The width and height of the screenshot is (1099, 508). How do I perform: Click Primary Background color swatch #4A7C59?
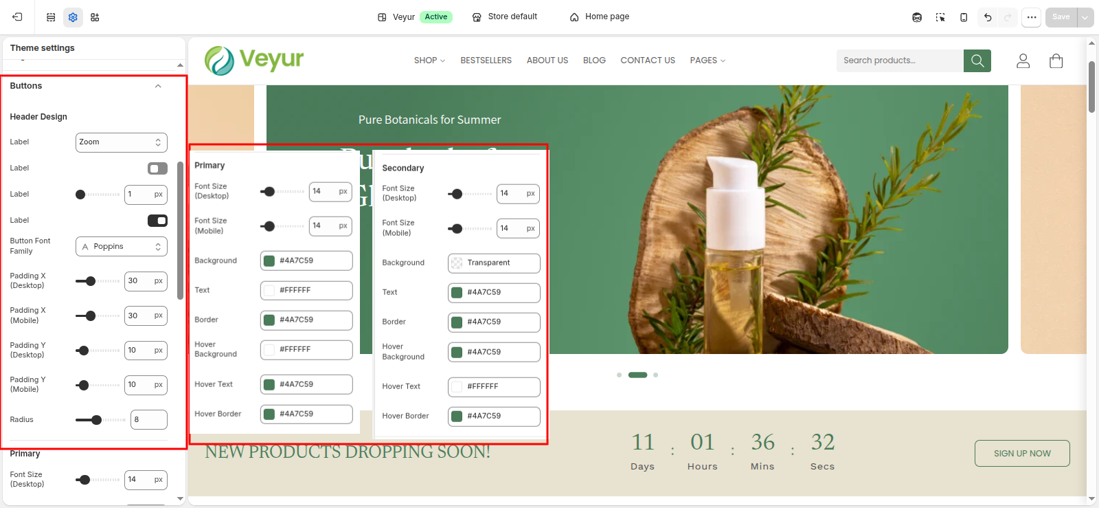tap(269, 261)
